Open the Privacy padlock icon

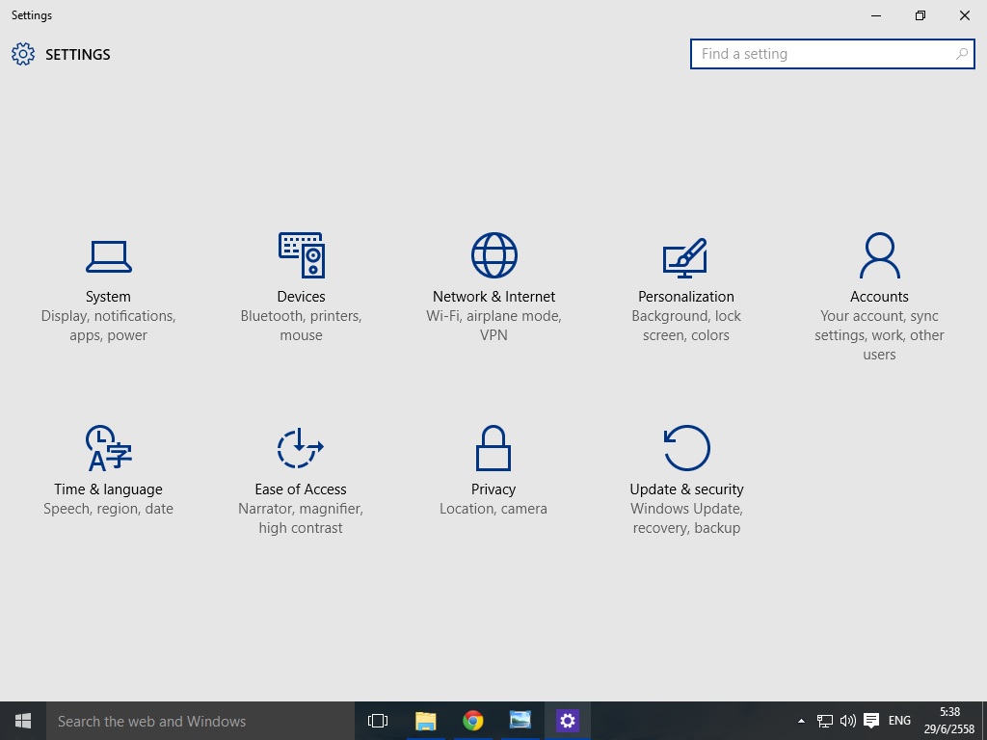click(493, 448)
